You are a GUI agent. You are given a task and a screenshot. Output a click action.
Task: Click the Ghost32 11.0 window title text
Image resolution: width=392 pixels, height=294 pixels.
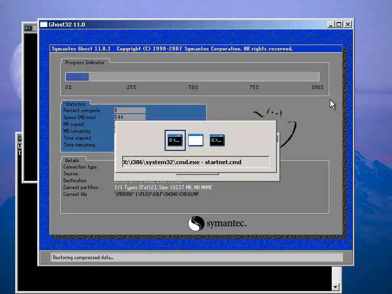tap(67, 24)
